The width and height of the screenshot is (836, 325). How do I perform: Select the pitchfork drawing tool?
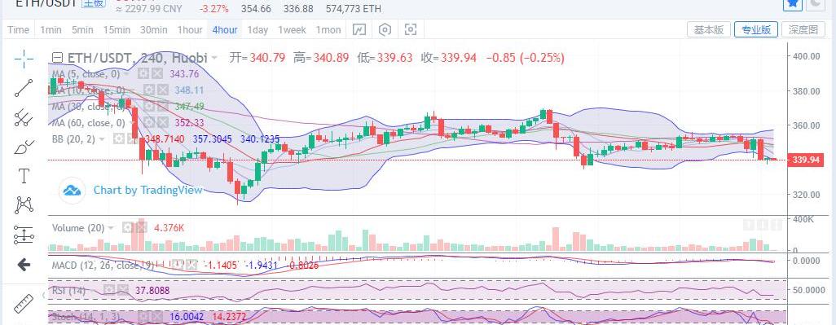click(x=24, y=117)
